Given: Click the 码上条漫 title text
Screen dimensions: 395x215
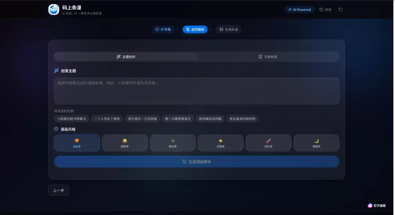Looking at the screenshot, I should tap(72, 8).
